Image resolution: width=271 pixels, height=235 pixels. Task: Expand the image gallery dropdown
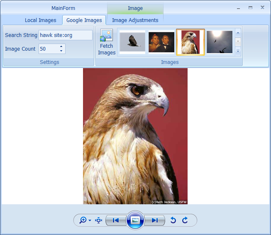(238, 51)
